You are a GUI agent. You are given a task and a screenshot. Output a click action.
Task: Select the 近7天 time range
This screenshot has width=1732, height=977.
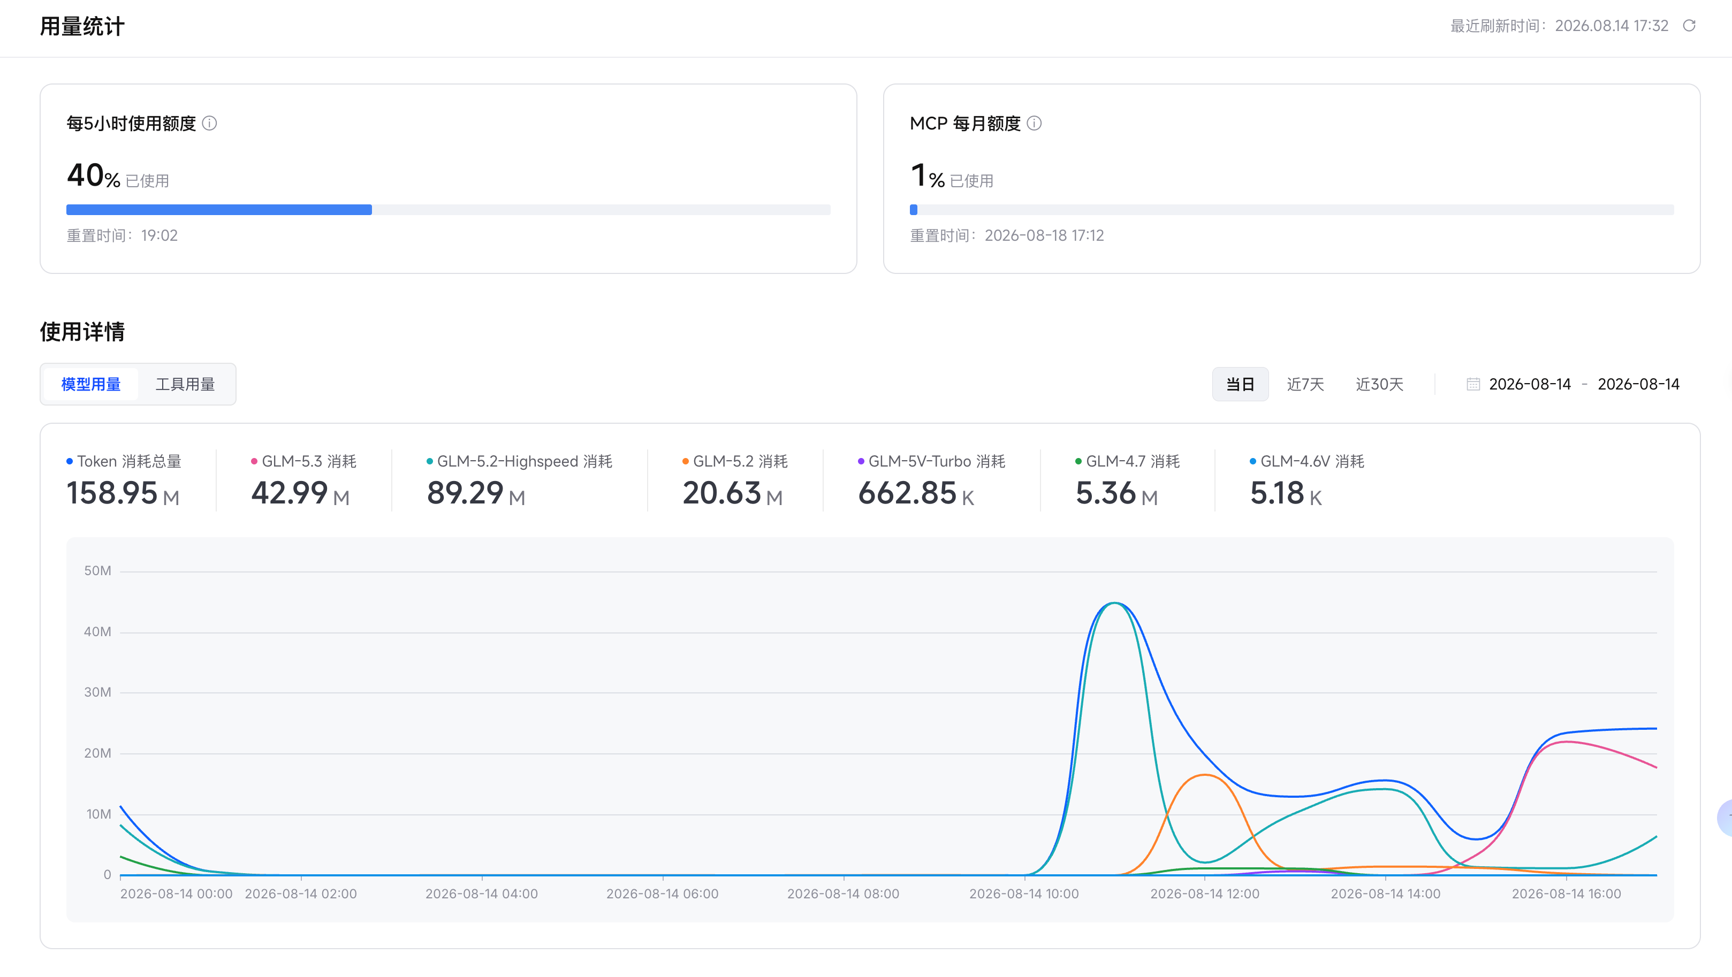point(1305,384)
